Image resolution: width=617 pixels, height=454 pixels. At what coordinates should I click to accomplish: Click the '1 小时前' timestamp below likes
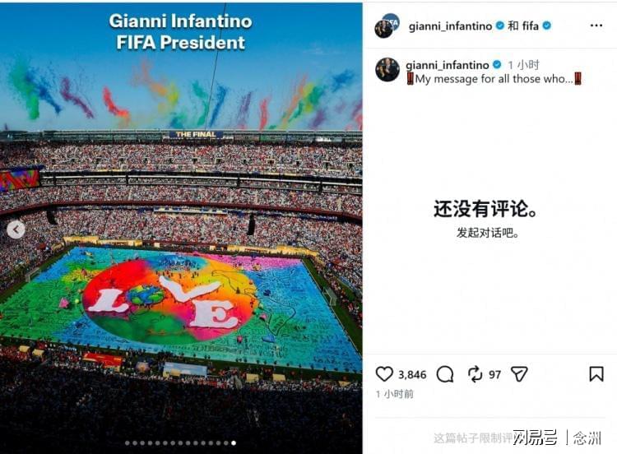tap(394, 394)
